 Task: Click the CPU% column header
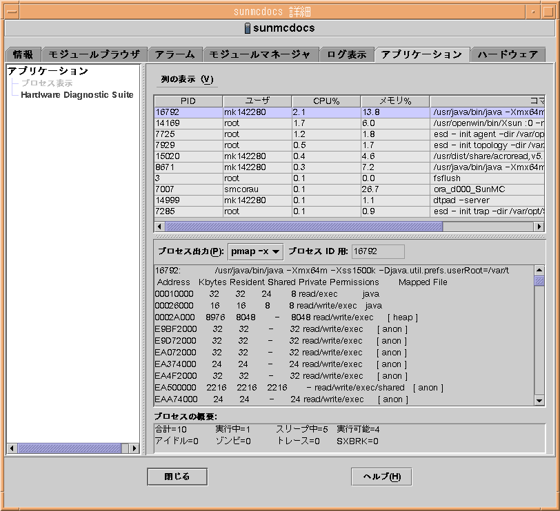tap(326, 101)
